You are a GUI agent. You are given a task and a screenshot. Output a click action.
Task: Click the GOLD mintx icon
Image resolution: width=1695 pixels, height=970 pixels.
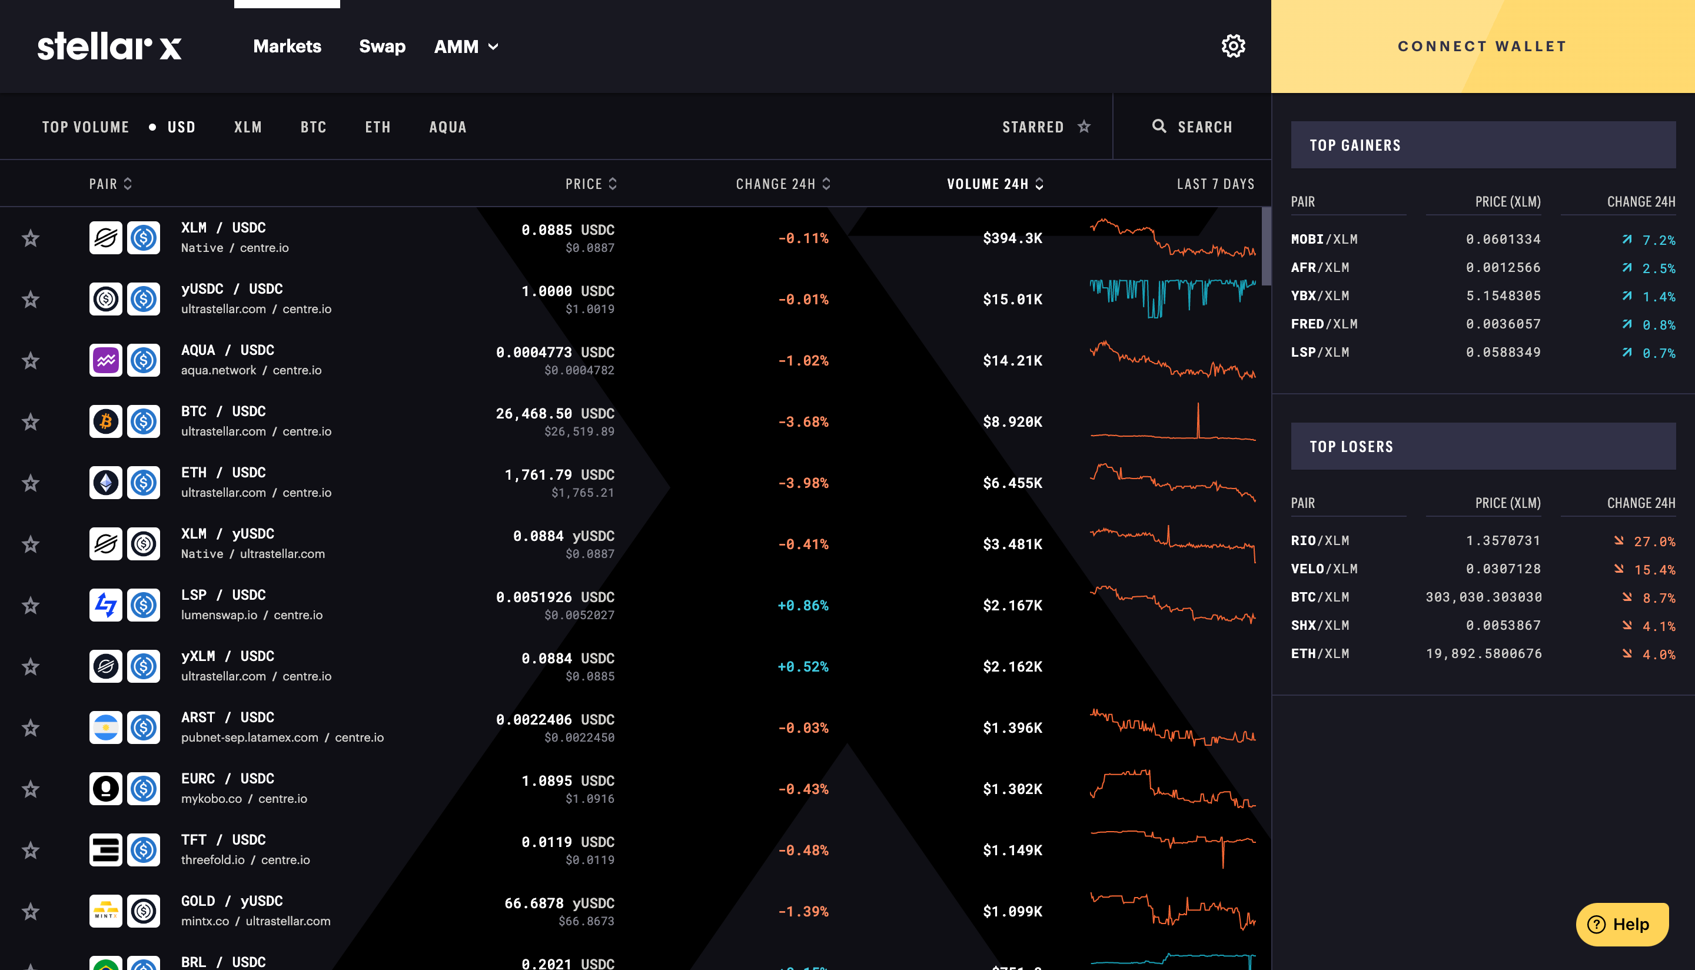(x=106, y=911)
